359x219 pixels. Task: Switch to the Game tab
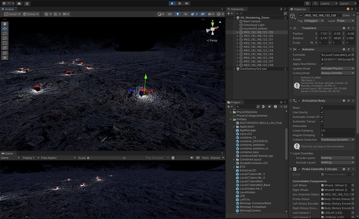point(7,153)
